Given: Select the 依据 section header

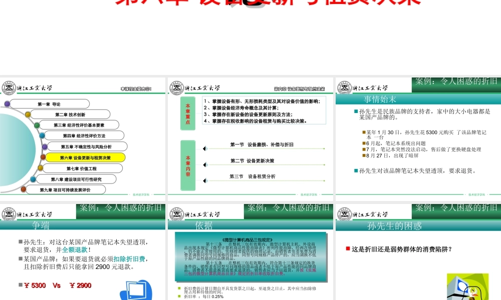Looking at the screenshot, I should coord(205,225).
